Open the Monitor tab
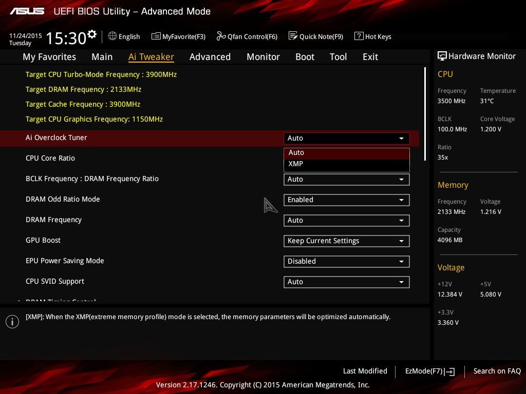This screenshot has width=526, height=394. 263,57
